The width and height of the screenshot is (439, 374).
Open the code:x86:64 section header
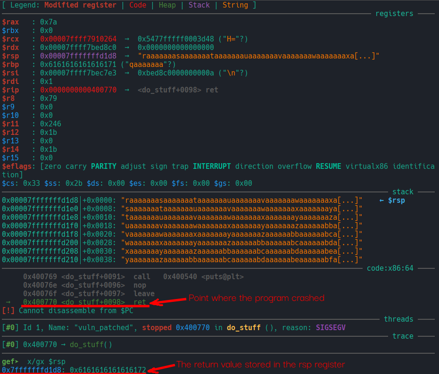[x=390, y=268]
